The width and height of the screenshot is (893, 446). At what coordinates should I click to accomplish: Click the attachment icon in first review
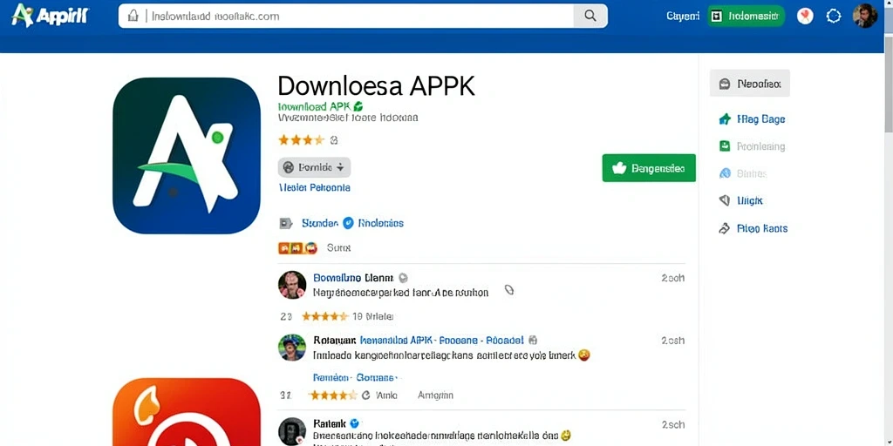(509, 290)
